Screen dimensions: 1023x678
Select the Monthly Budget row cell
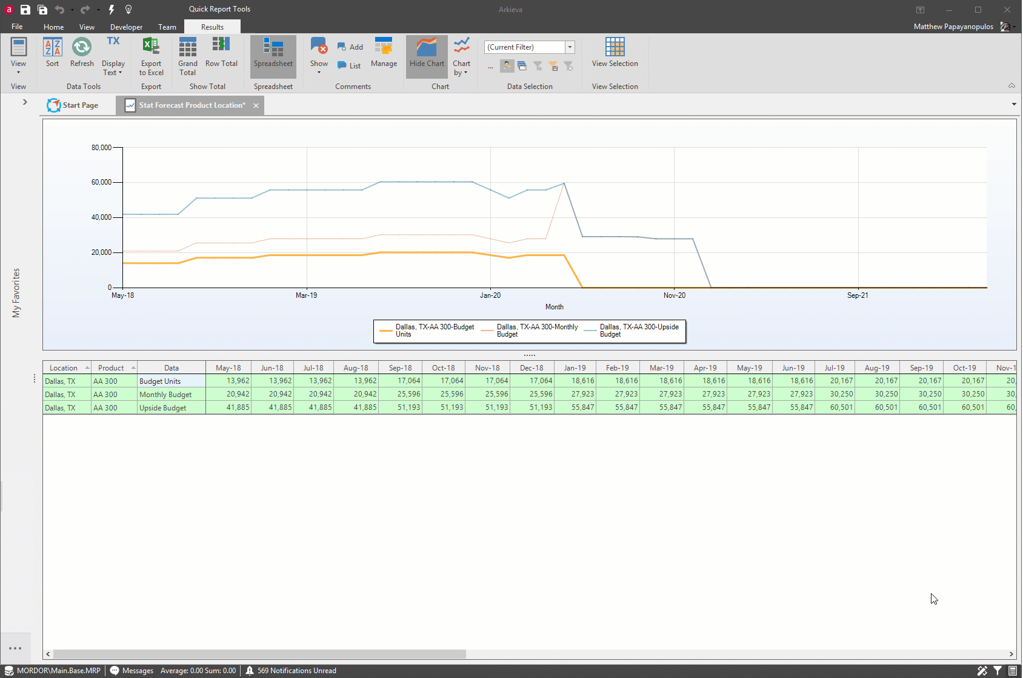pos(172,394)
